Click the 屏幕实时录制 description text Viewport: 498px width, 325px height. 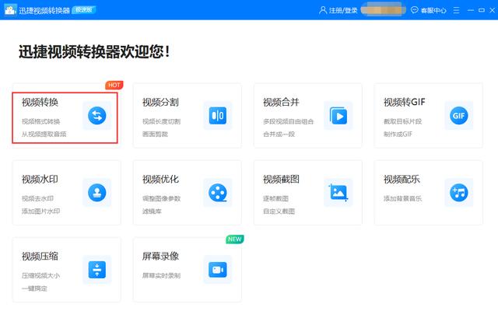(x=161, y=276)
